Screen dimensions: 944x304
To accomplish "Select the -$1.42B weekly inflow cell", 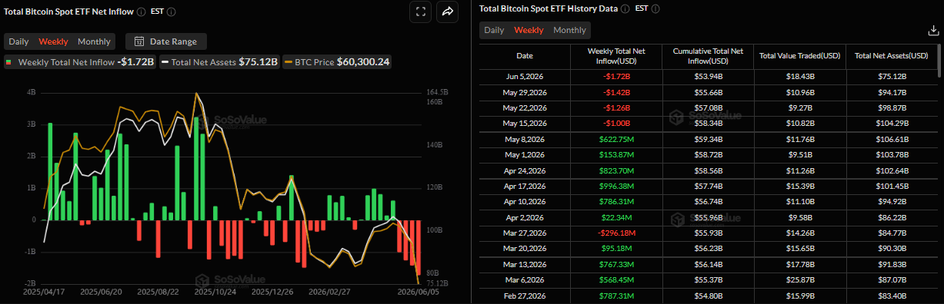I will point(615,93).
